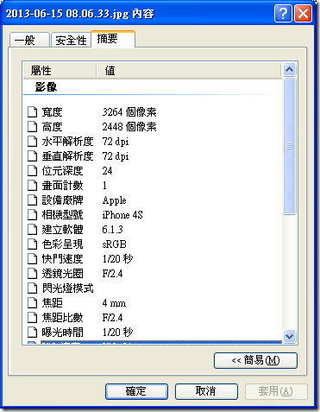This screenshot has height=412, width=320.
Task: Click the 焦距比數 value F/2.4
Action: [x=112, y=318]
